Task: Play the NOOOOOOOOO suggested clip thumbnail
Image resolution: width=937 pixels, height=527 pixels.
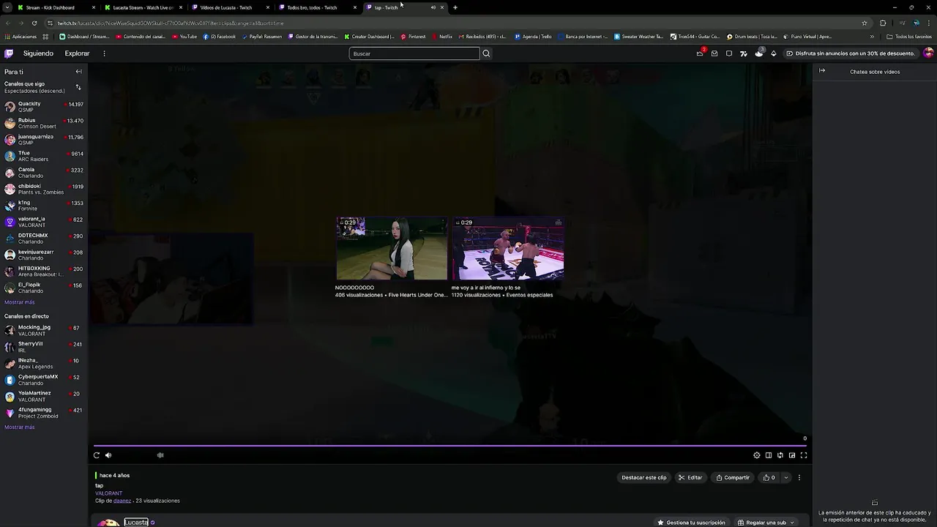Action: (x=392, y=248)
